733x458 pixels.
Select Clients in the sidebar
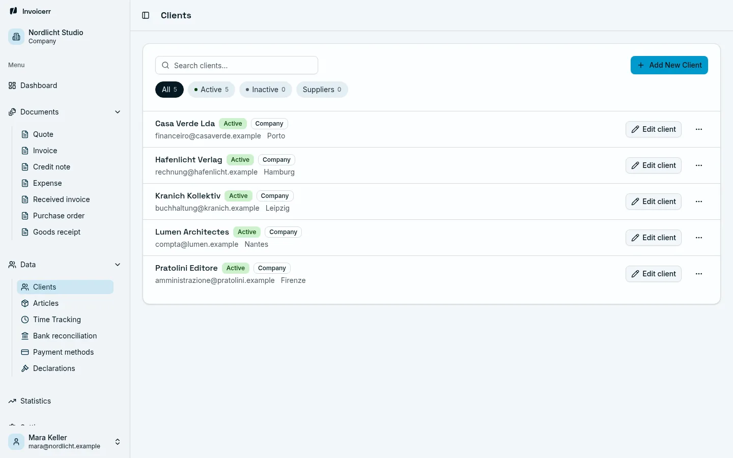coord(65,287)
